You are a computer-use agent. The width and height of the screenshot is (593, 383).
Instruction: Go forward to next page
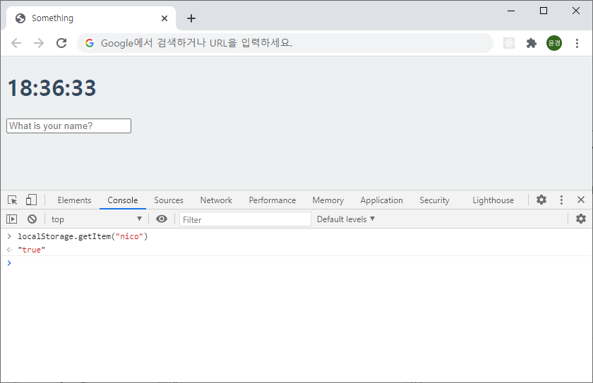pos(39,43)
